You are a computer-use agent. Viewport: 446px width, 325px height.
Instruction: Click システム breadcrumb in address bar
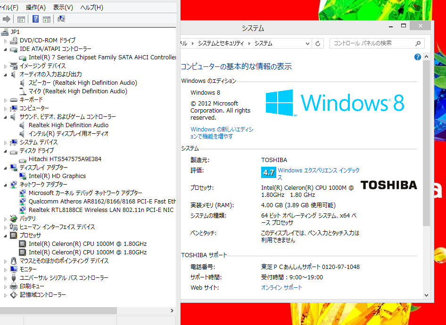pyautogui.click(x=264, y=43)
